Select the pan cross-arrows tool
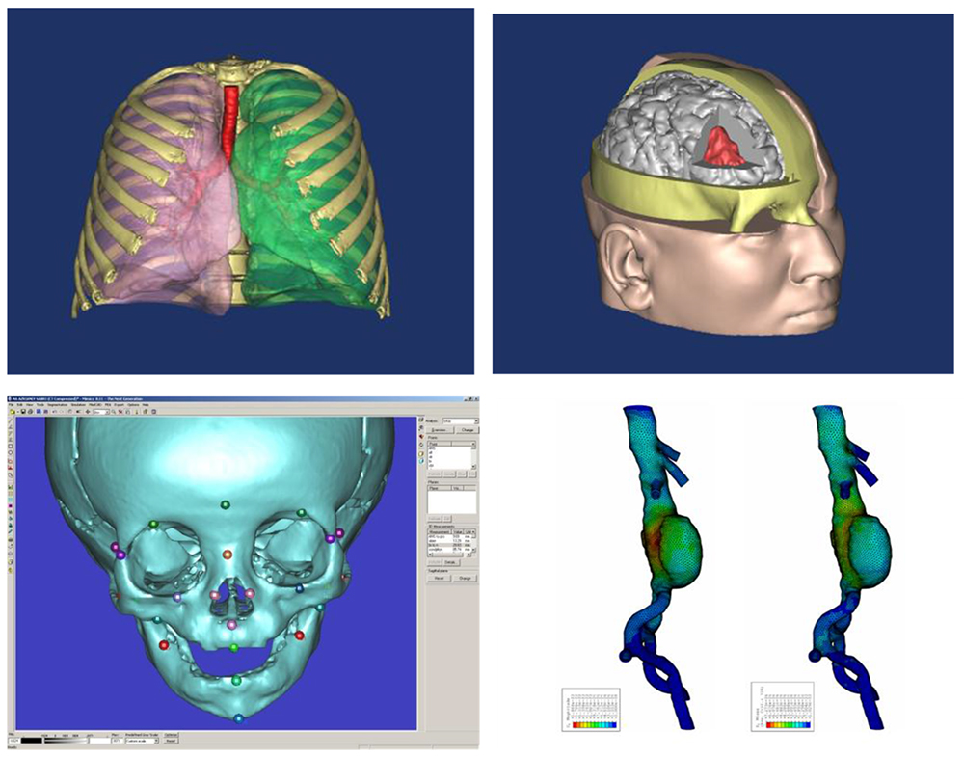 (x=89, y=412)
